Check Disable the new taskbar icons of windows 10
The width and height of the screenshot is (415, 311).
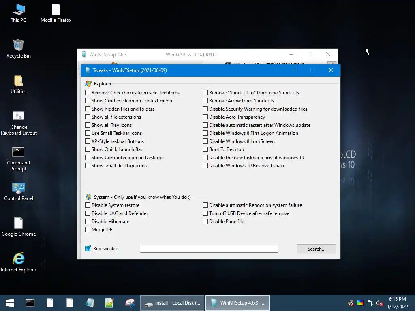tap(205, 158)
